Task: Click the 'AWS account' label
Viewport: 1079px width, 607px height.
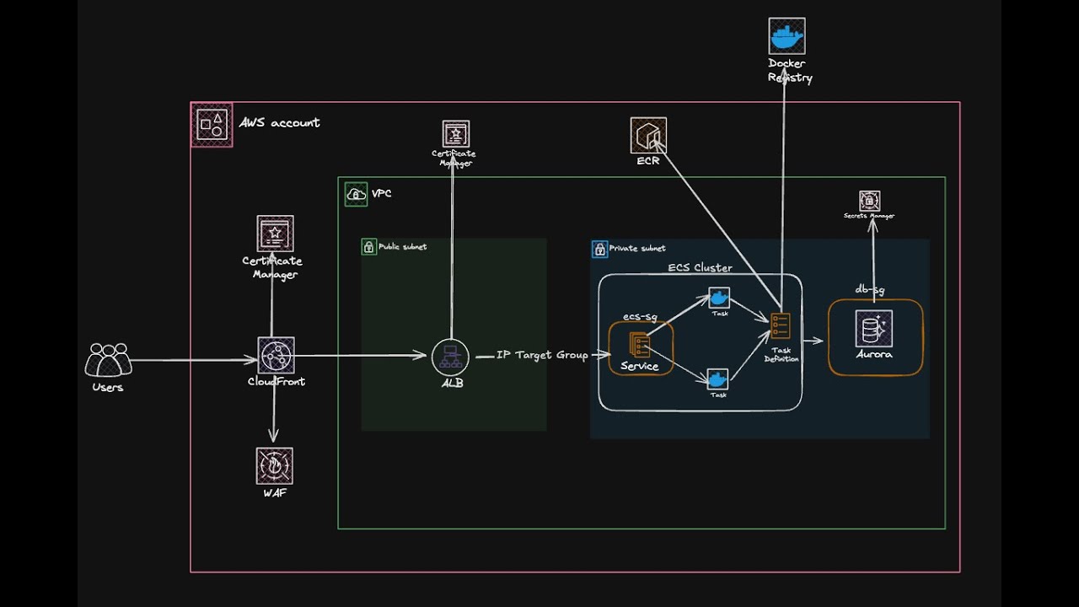Action: click(280, 122)
